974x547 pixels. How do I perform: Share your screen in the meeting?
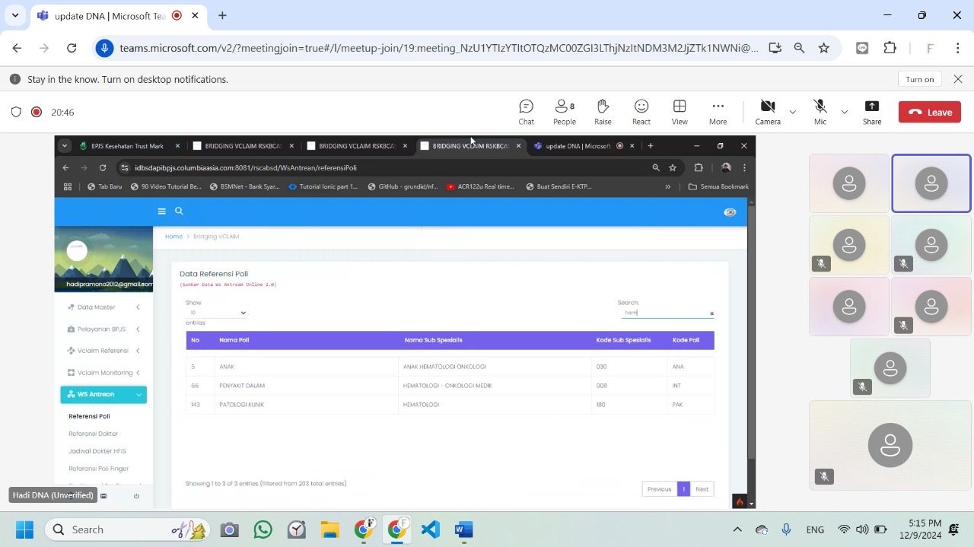pos(872,112)
